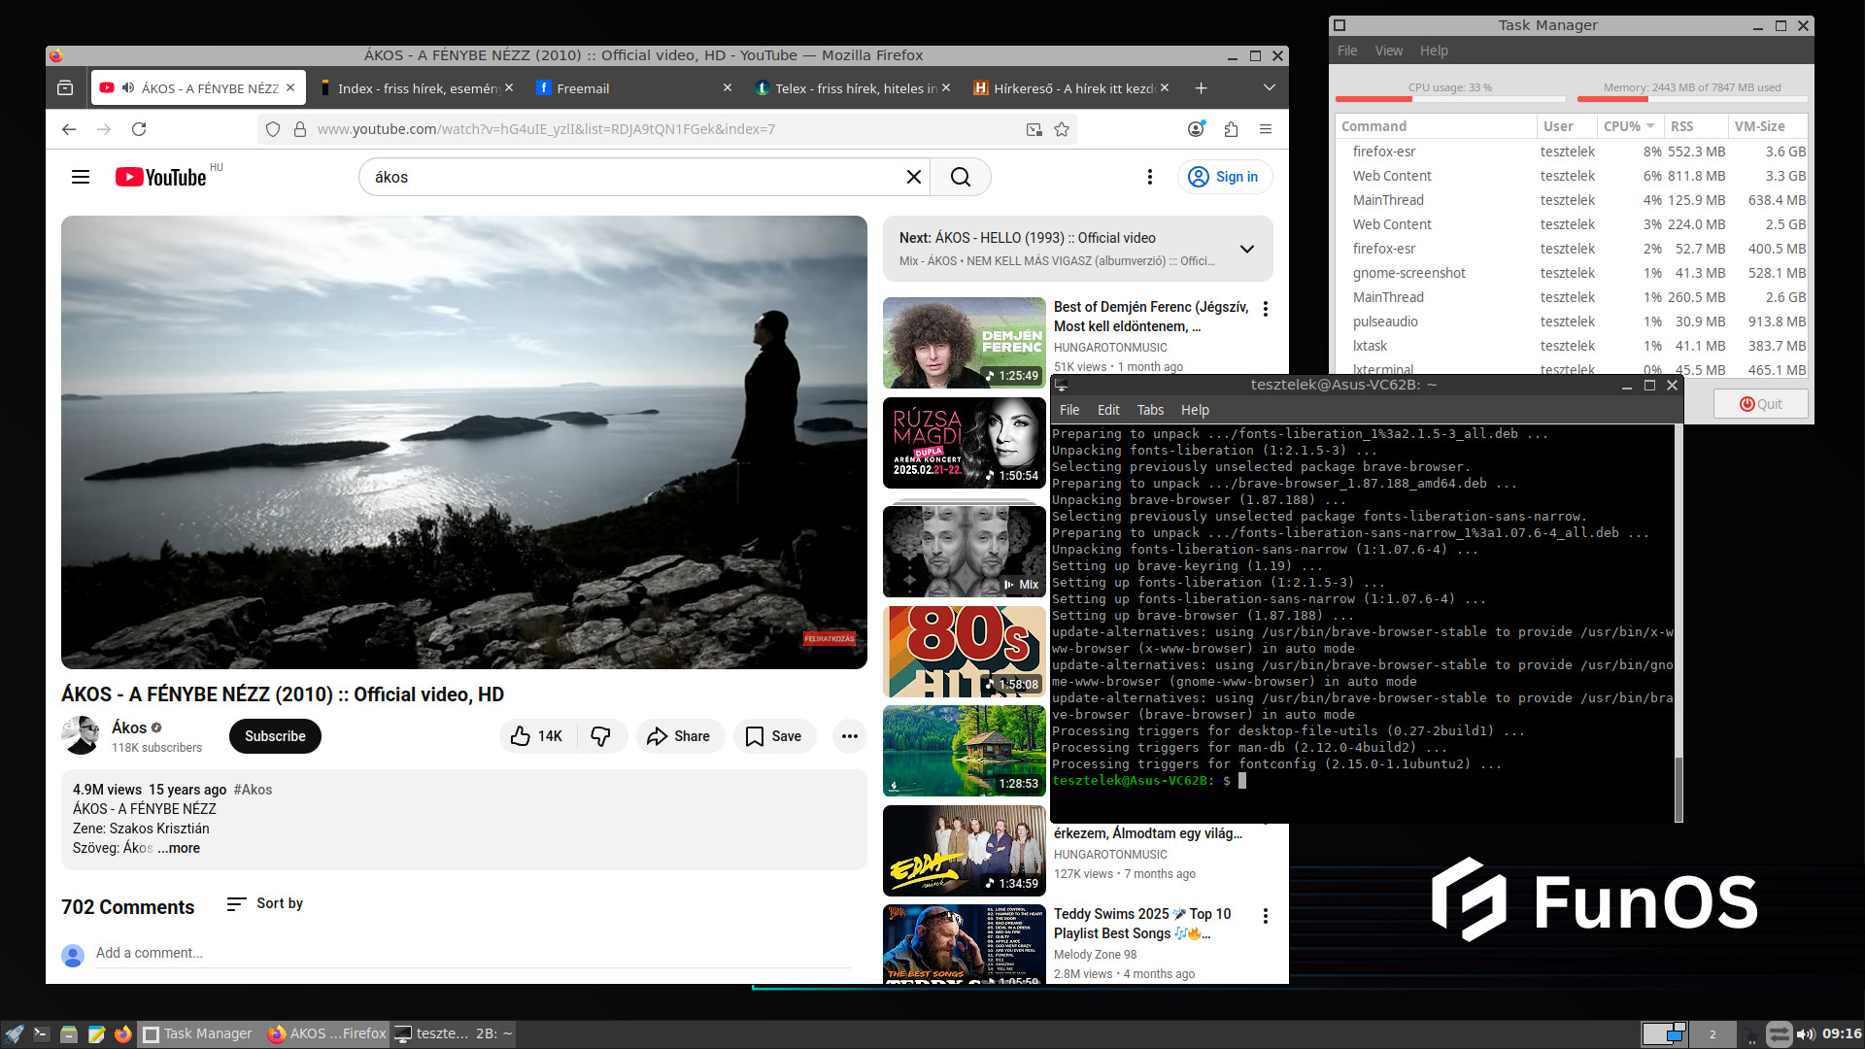1865x1049 pixels.
Task: Click the YouTube search magnifier button
Action: tap(960, 177)
